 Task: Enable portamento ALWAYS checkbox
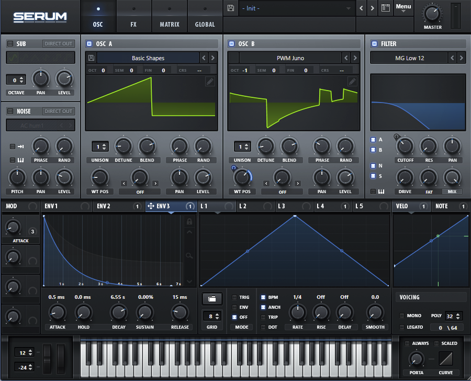(407, 343)
